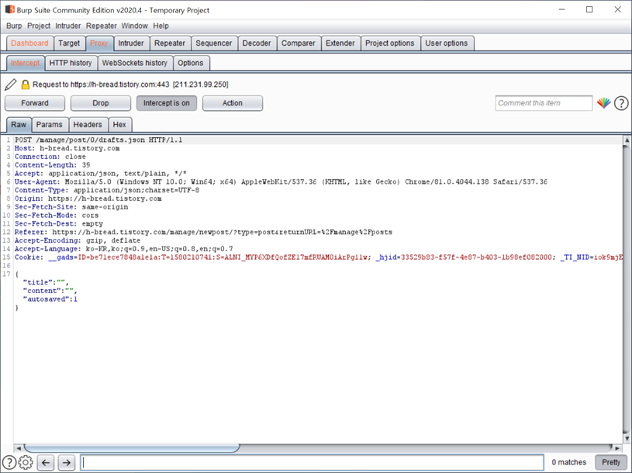
Task: Select the Proxy tab
Action: point(98,43)
